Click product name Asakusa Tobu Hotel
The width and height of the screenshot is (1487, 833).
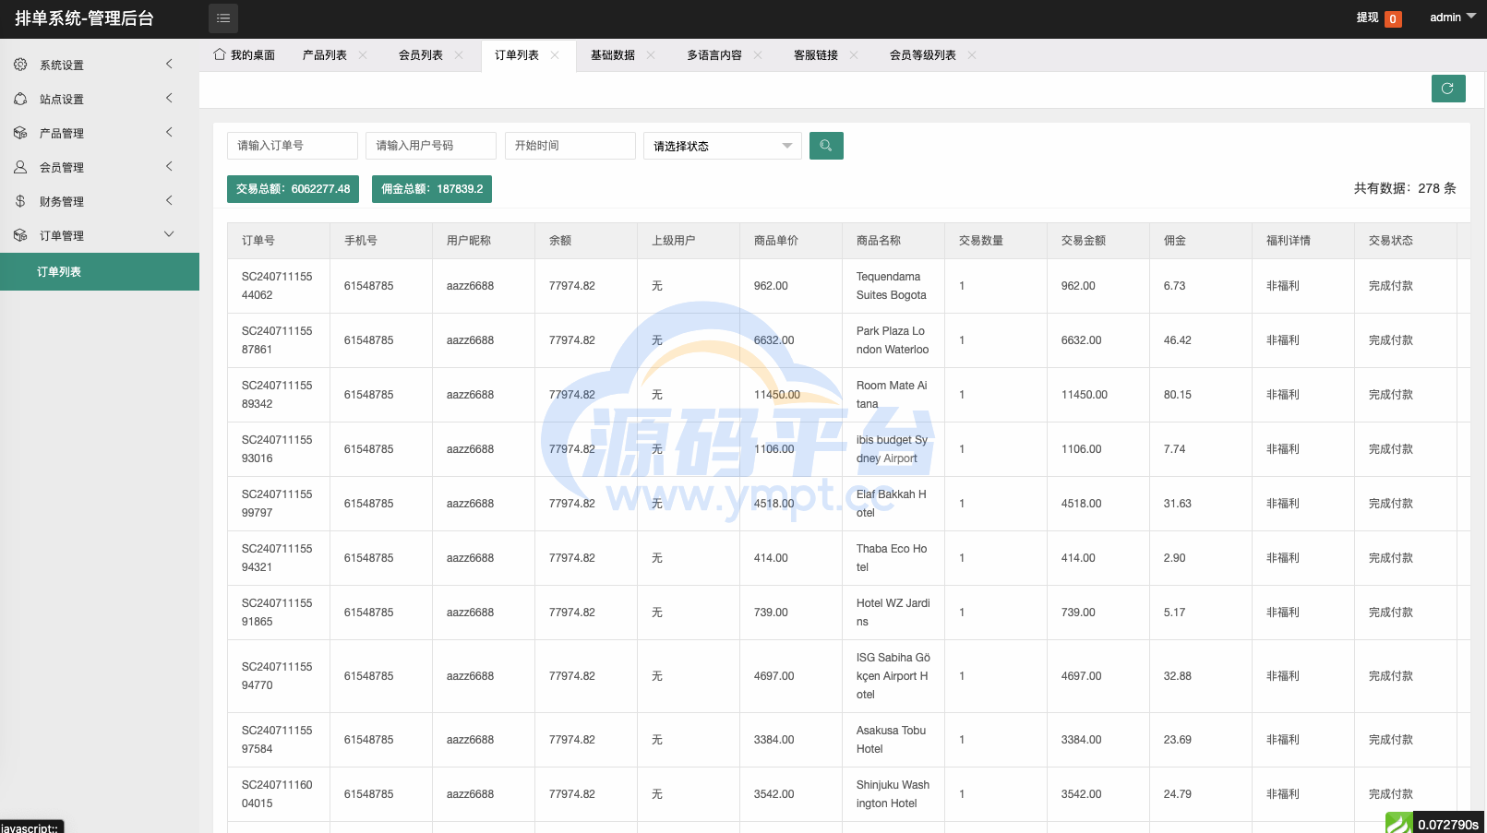click(892, 740)
